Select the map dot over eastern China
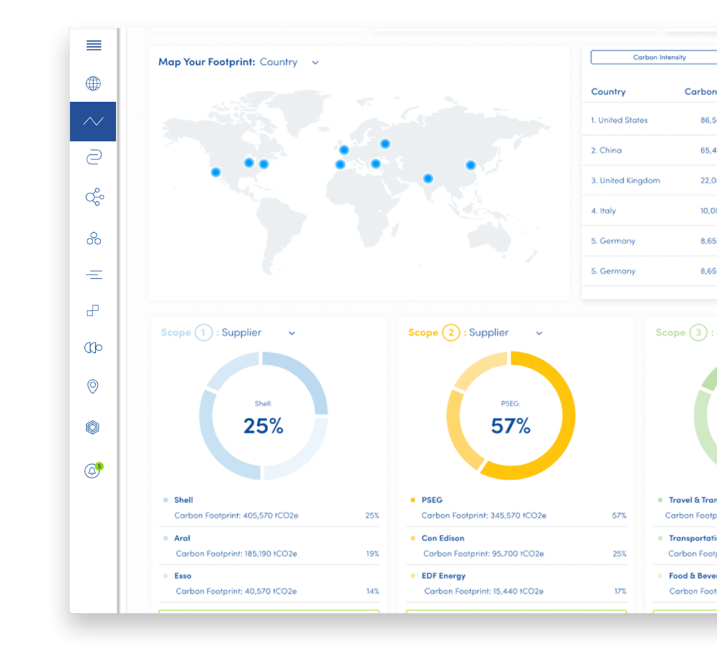 click(471, 165)
